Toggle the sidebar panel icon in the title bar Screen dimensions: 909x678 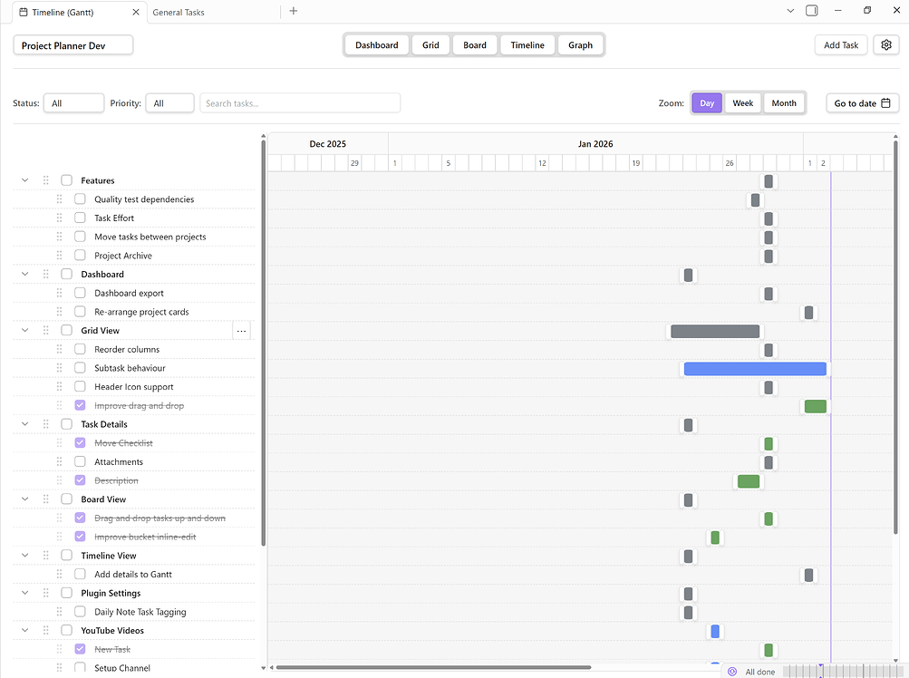coord(812,11)
